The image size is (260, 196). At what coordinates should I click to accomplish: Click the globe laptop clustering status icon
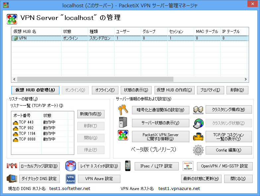198,124
